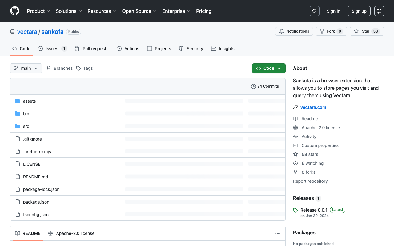This screenshot has height=246, width=394.
Task: Expand the Open Source menu
Action: 139,11
